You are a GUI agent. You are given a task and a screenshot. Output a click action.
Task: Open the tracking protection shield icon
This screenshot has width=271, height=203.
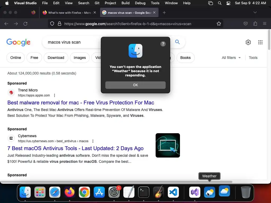[52, 24]
